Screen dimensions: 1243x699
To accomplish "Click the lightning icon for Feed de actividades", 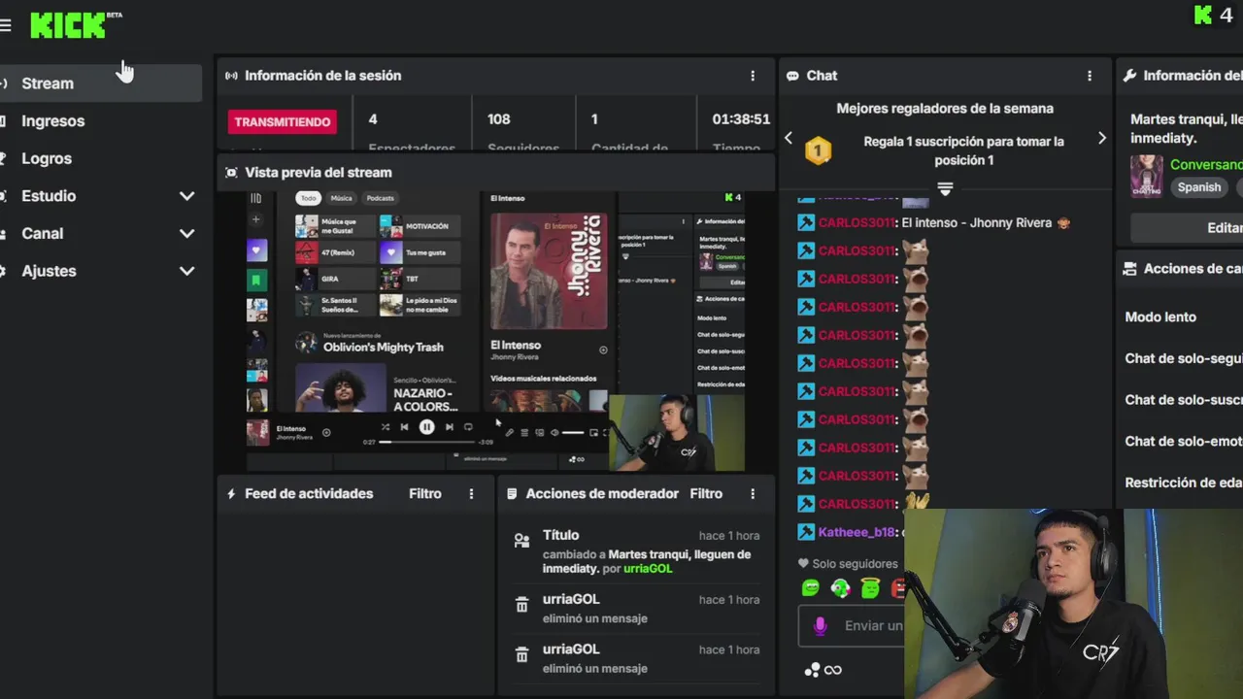I will click(x=231, y=494).
